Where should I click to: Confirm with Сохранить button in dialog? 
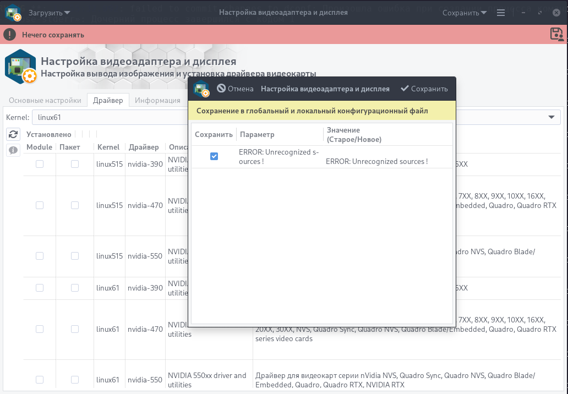click(x=424, y=89)
